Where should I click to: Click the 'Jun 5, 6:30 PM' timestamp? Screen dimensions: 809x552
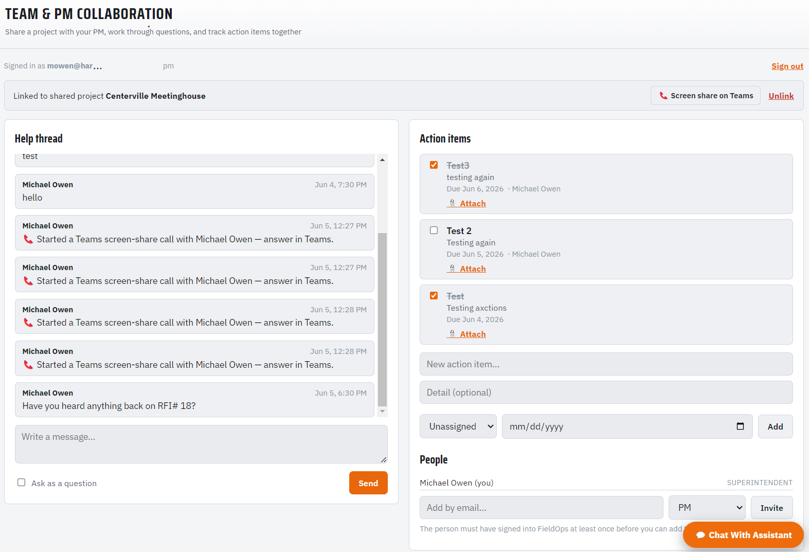click(x=341, y=393)
